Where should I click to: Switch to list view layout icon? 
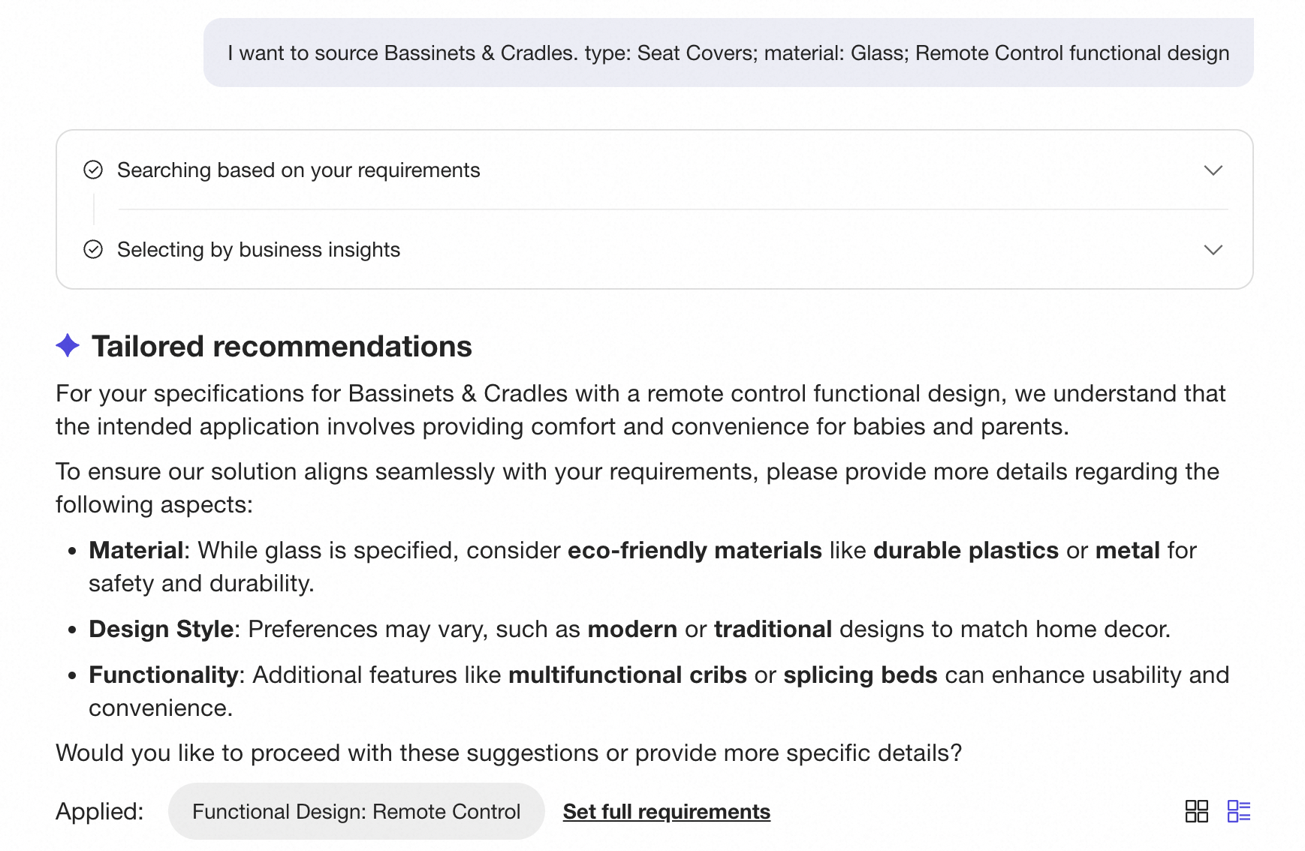pyautogui.click(x=1239, y=811)
